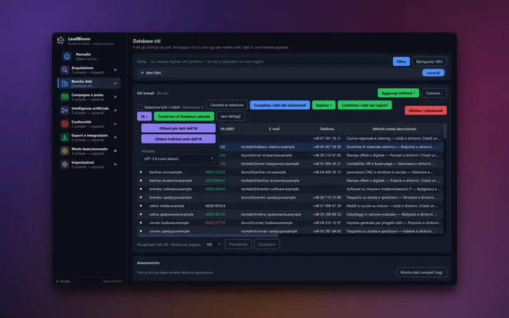This screenshot has width=509, height=318.
Task: Click the Intelligenza artificiale nodes icon
Action: (65, 110)
